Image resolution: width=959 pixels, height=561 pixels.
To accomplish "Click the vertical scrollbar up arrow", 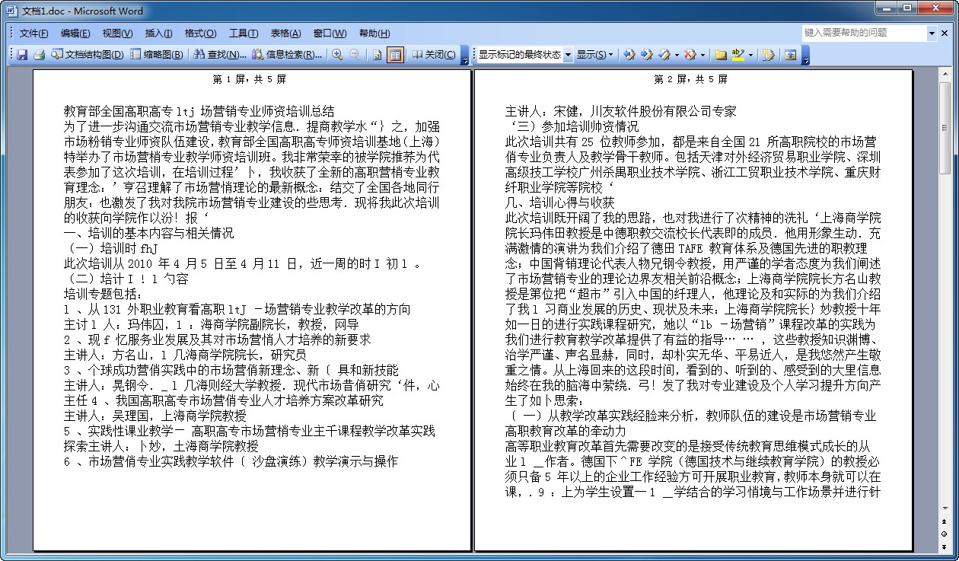I will [x=945, y=74].
